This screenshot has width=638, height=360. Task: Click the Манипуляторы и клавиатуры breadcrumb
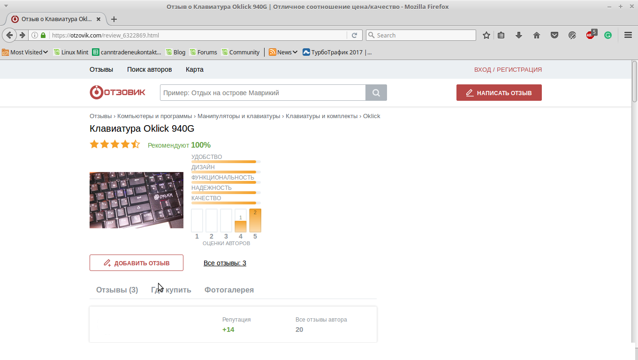point(239,116)
